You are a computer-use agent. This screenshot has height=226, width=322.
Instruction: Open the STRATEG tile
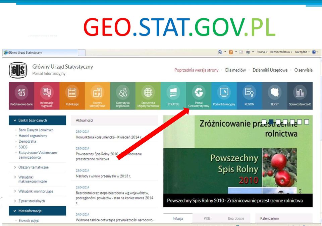pos(173,96)
